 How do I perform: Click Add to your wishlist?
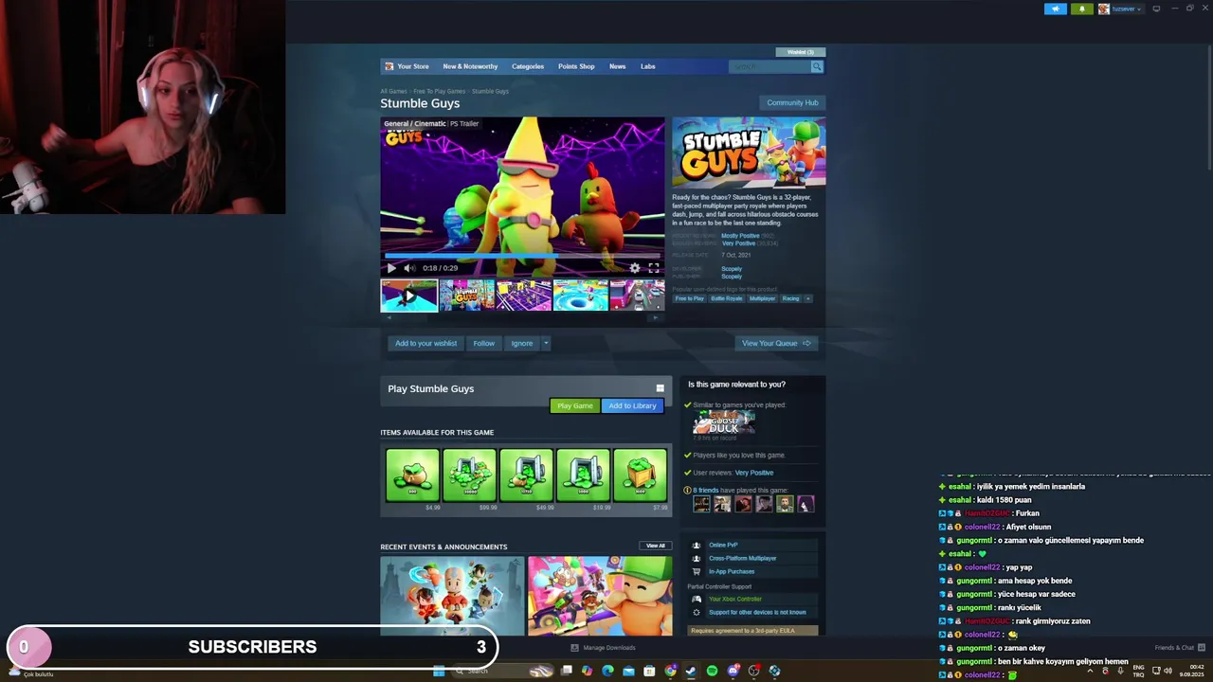(425, 343)
